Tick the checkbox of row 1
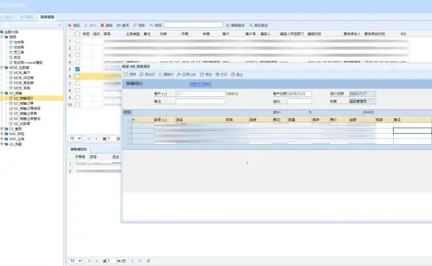Image resolution: width=432 pixels, height=266 pixels. tap(77, 41)
